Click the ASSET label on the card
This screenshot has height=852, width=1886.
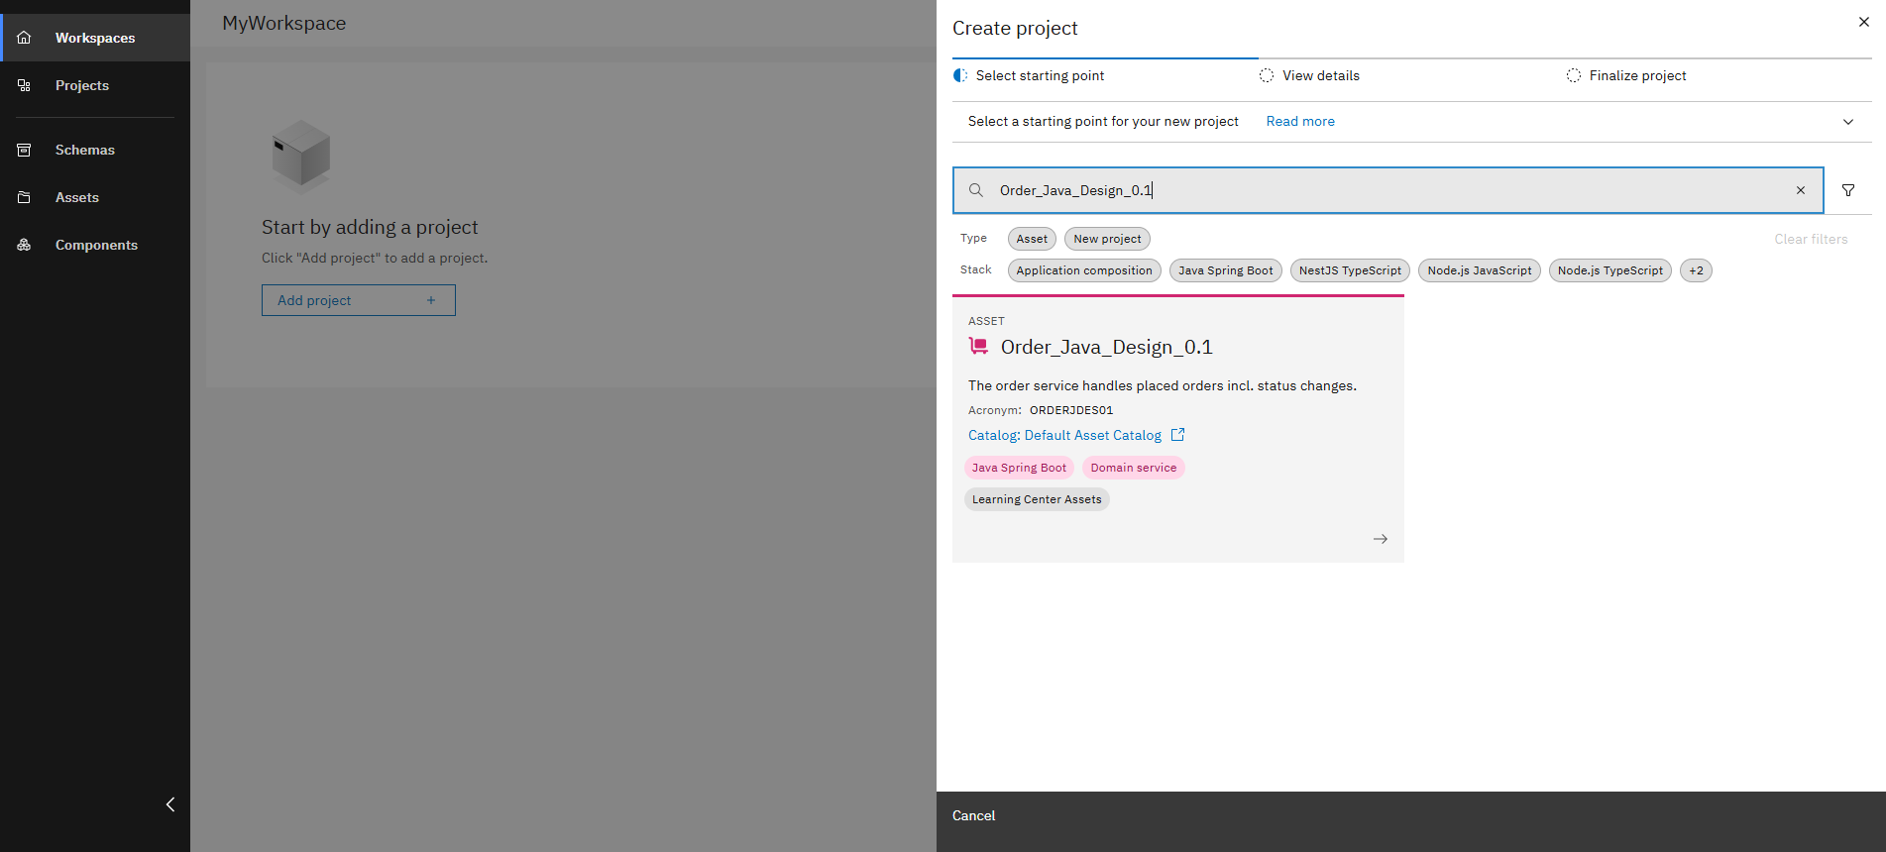pyautogui.click(x=986, y=321)
